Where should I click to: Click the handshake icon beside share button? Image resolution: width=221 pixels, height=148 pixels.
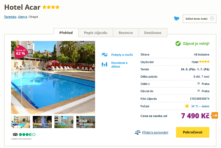pyautogui.click(x=177, y=18)
